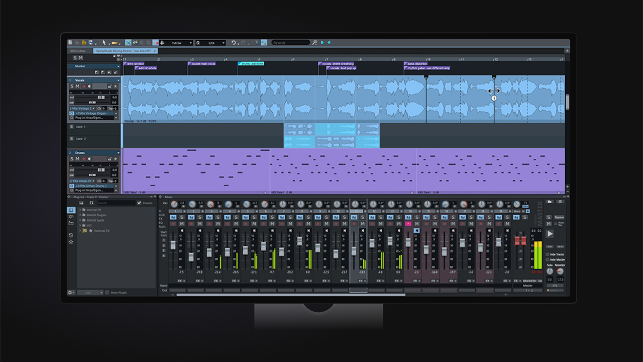Viewport: 643px width, 362px height.
Task: Click the favorites star icon in plug-in sidebar
Action: (x=71, y=242)
